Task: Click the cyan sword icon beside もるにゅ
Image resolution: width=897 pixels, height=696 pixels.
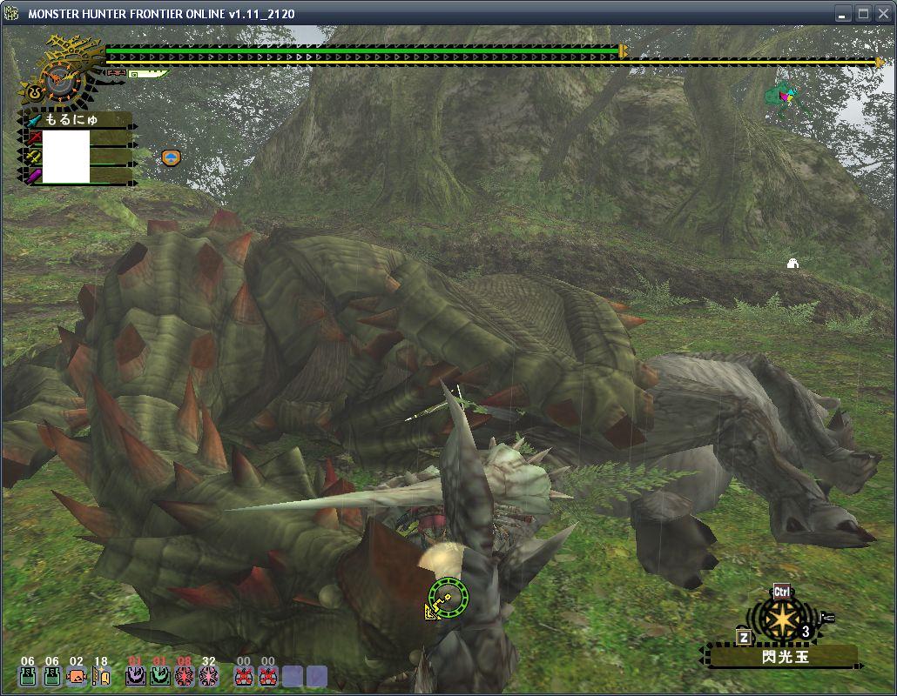Action: tap(34, 119)
